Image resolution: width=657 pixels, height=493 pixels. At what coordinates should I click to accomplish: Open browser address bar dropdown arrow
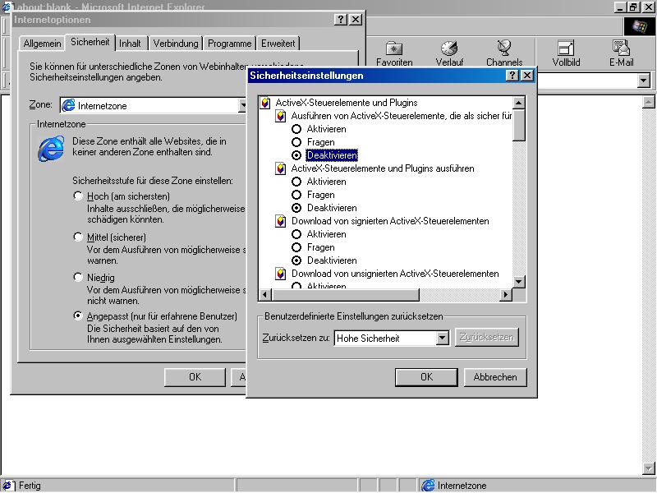(x=643, y=81)
